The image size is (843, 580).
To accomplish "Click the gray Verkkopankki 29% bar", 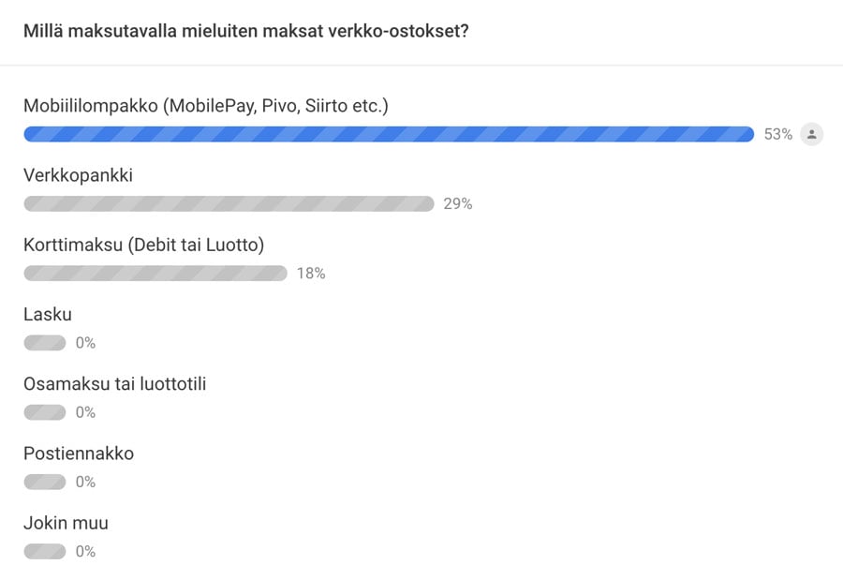I will pos(229,203).
